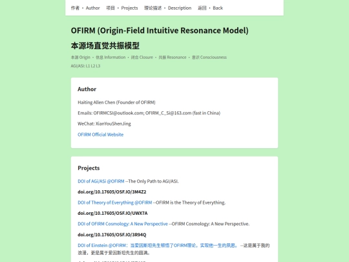
Task: Jump to Description navigation link
Action: pos(168,8)
